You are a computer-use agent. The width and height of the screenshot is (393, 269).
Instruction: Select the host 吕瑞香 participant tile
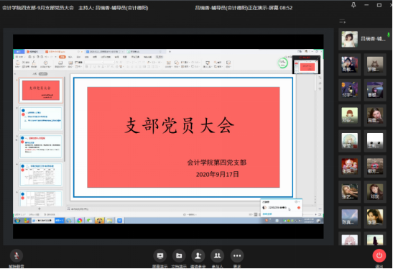click(x=365, y=39)
